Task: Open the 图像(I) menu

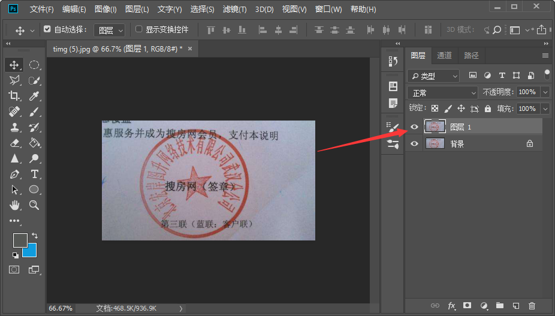Action: [105, 9]
